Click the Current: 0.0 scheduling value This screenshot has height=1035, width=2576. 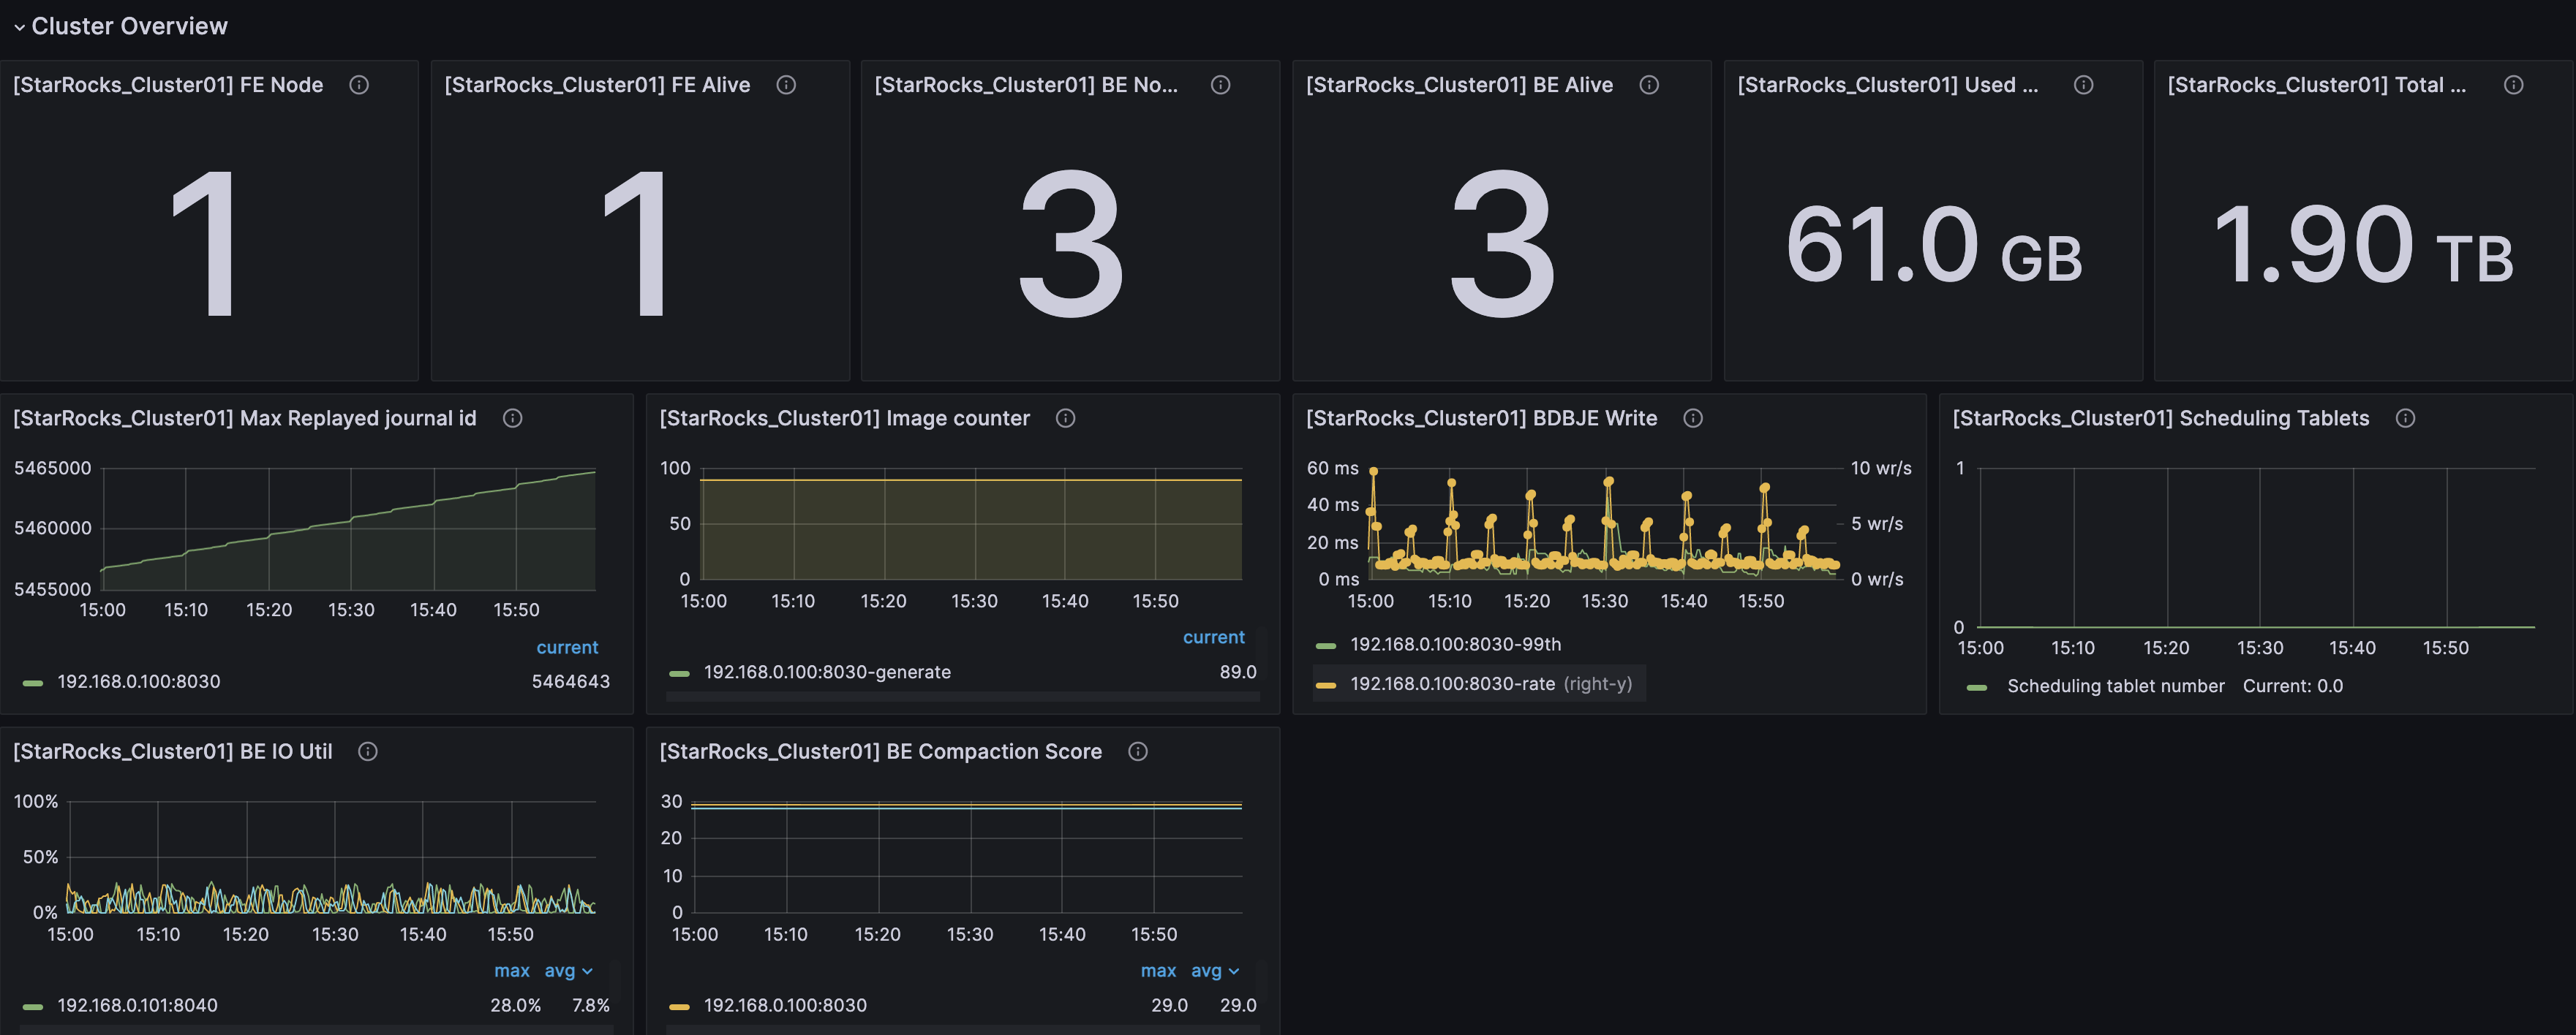tap(2292, 686)
